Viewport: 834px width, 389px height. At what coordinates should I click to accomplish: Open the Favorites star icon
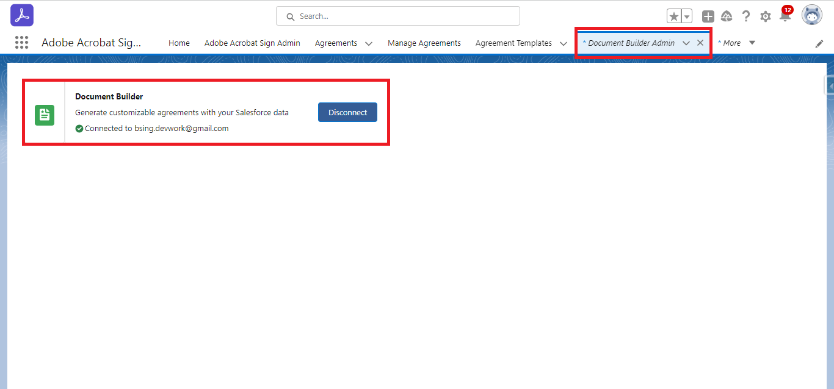click(673, 16)
